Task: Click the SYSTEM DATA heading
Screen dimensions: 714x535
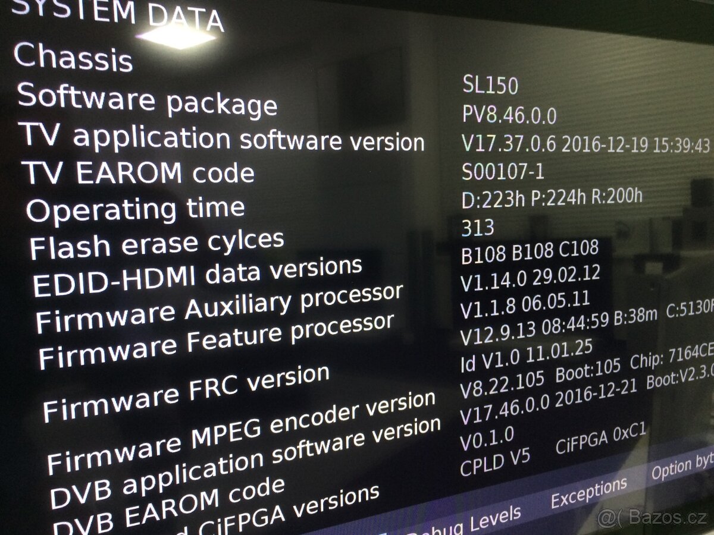Action: coord(117,14)
